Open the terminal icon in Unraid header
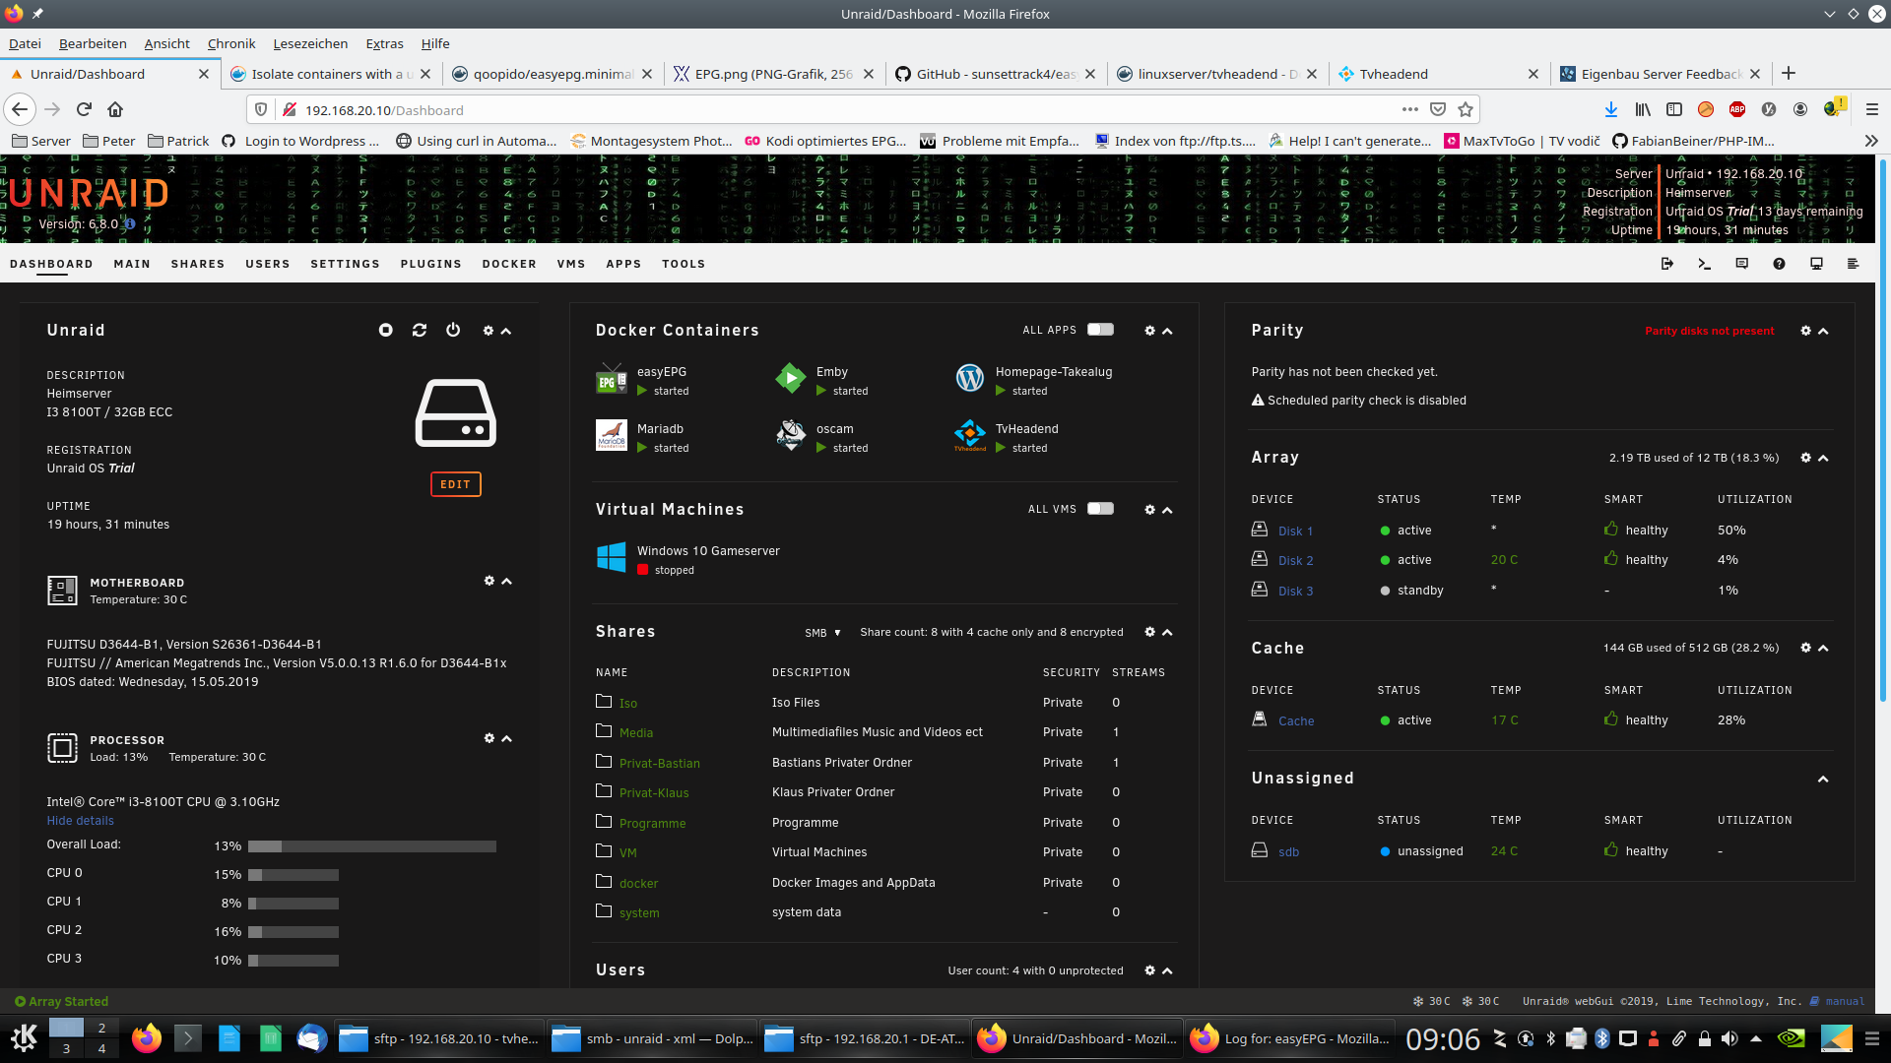This screenshot has width=1891, height=1063. 1705,264
